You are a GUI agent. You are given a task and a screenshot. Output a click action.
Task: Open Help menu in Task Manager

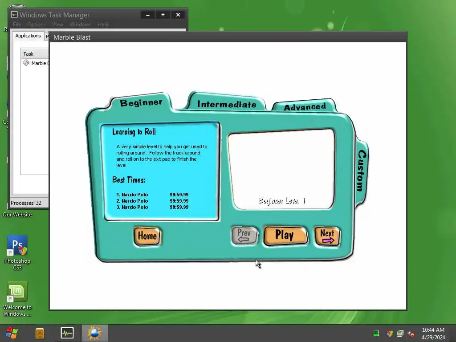[x=103, y=24]
